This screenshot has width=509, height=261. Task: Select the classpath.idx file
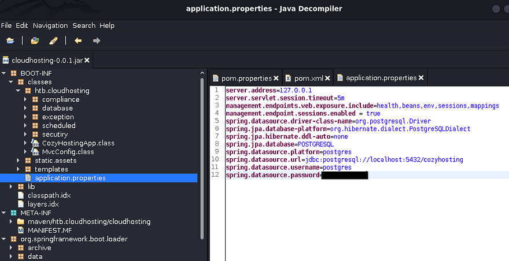pyautogui.click(x=49, y=195)
